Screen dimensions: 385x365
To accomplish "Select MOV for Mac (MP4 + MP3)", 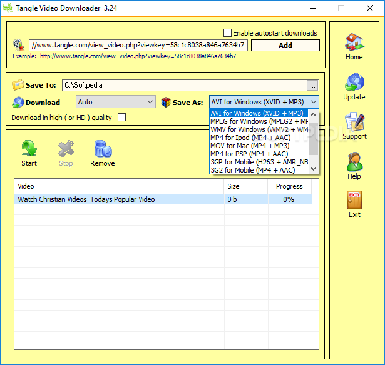I will [x=259, y=146].
